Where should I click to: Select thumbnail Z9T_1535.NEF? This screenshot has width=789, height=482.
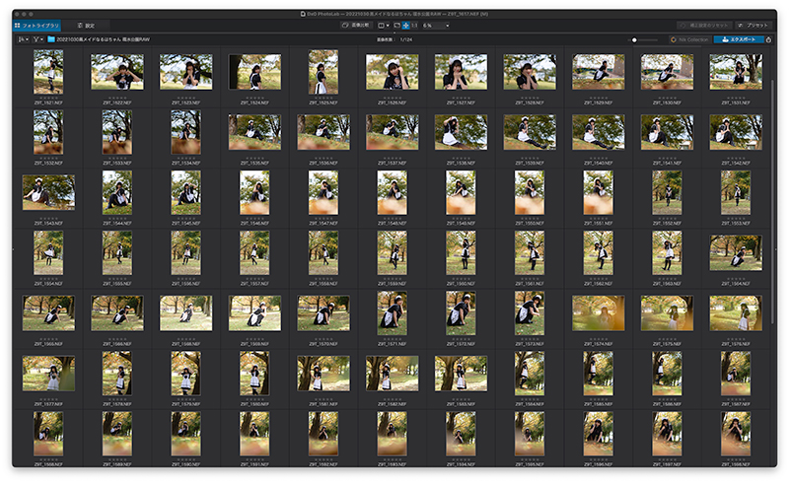coord(254,132)
